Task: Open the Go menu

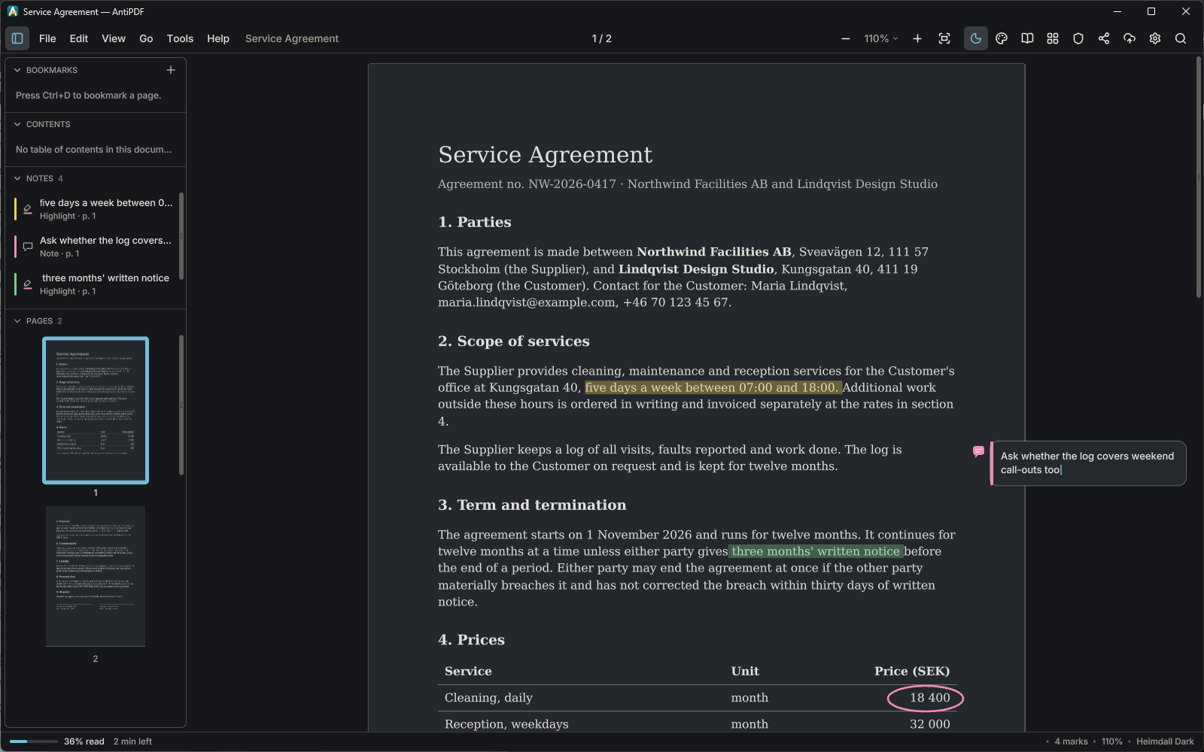Action: coord(146,38)
